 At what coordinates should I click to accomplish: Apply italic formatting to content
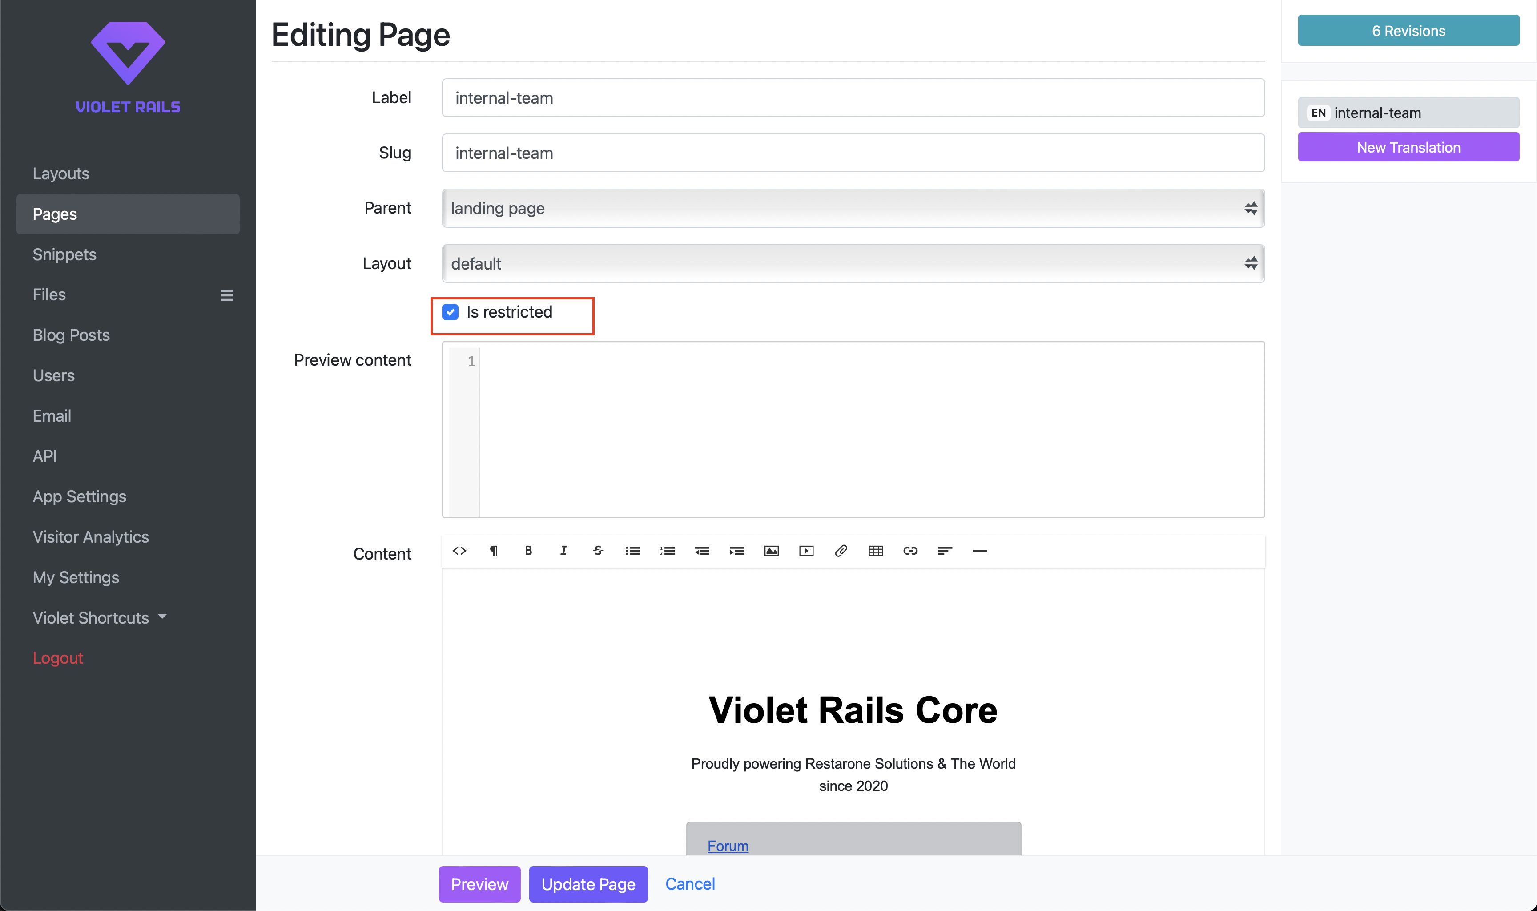tap(563, 551)
